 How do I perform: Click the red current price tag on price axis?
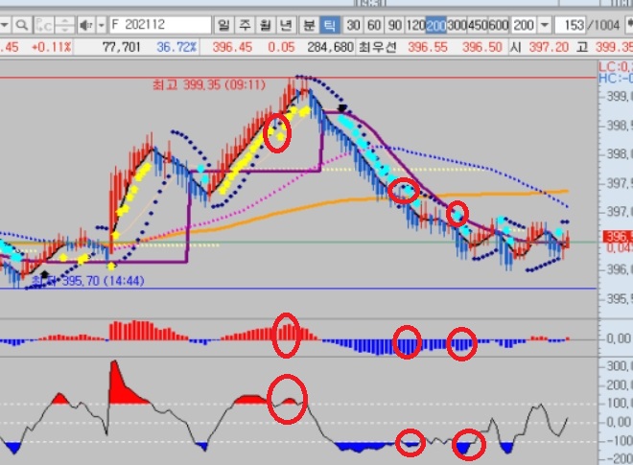[618, 237]
